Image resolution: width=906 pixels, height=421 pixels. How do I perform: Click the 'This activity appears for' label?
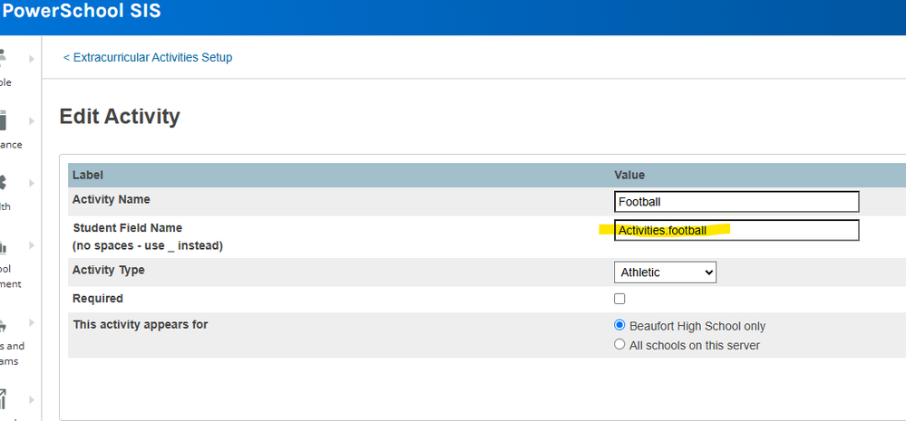pos(141,325)
